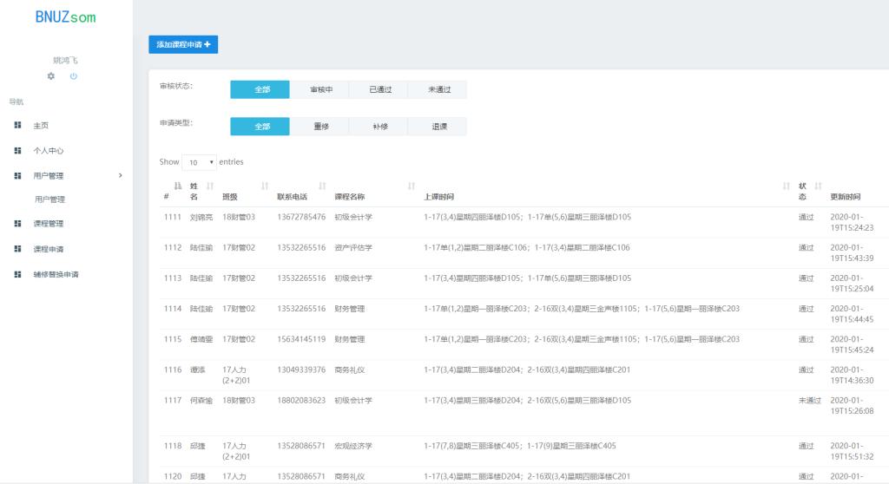Go to 课程申请 in sidebar
This screenshot has width=889, height=484.
pyautogui.click(x=48, y=249)
